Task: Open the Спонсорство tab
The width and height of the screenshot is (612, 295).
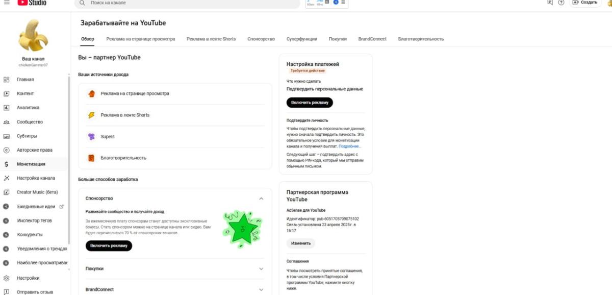Action: tap(261, 39)
